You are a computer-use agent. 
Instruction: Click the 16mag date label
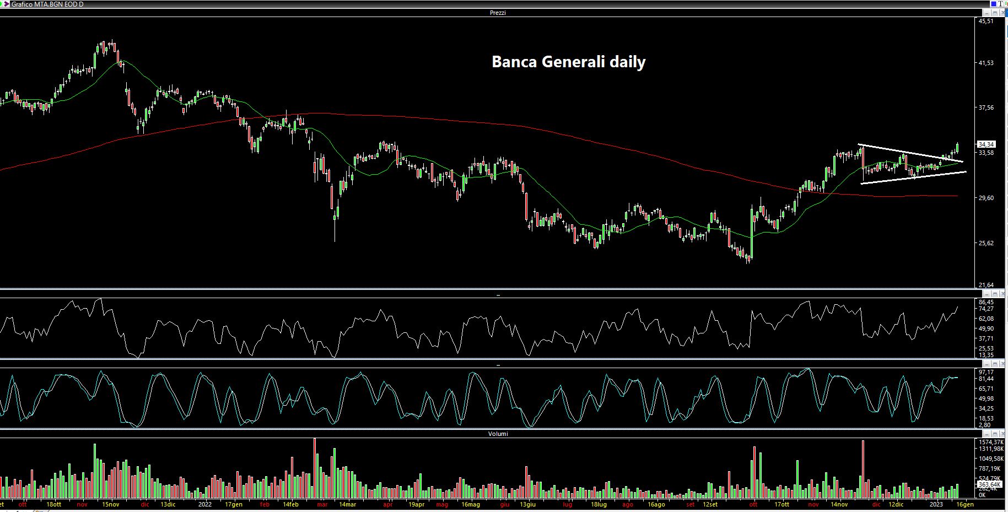[470, 504]
